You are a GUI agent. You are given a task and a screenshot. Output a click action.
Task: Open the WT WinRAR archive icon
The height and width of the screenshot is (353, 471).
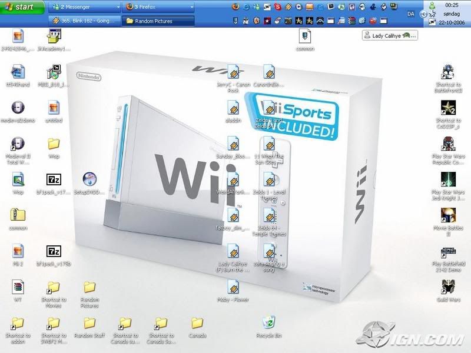pos(18,291)
